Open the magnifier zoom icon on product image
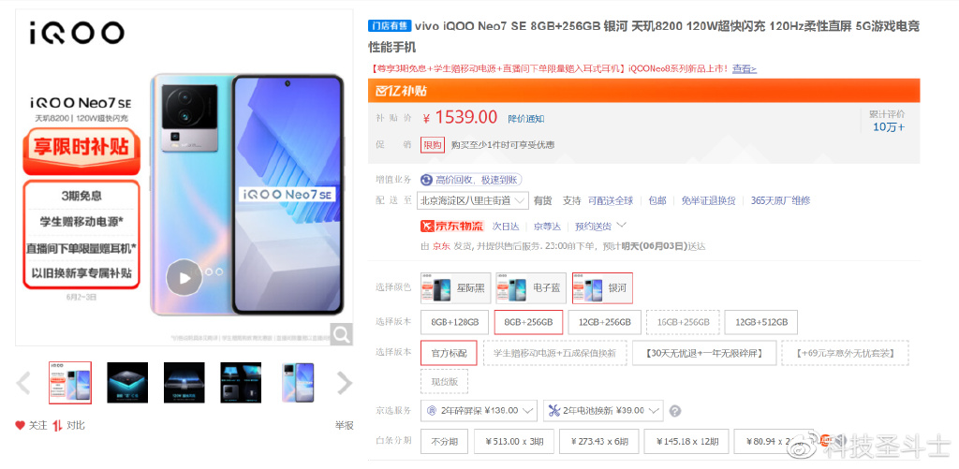959x469 pixels. (341, 334)
